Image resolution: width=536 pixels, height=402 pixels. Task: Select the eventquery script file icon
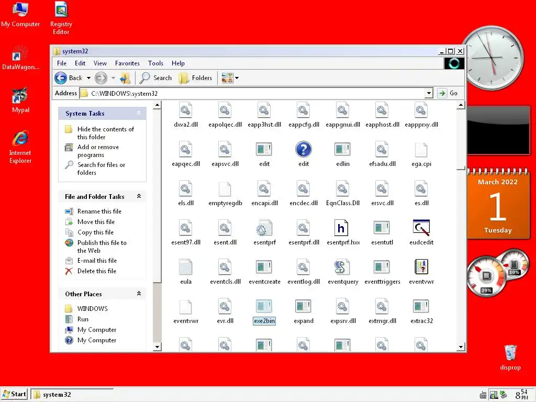pos(342,267)
